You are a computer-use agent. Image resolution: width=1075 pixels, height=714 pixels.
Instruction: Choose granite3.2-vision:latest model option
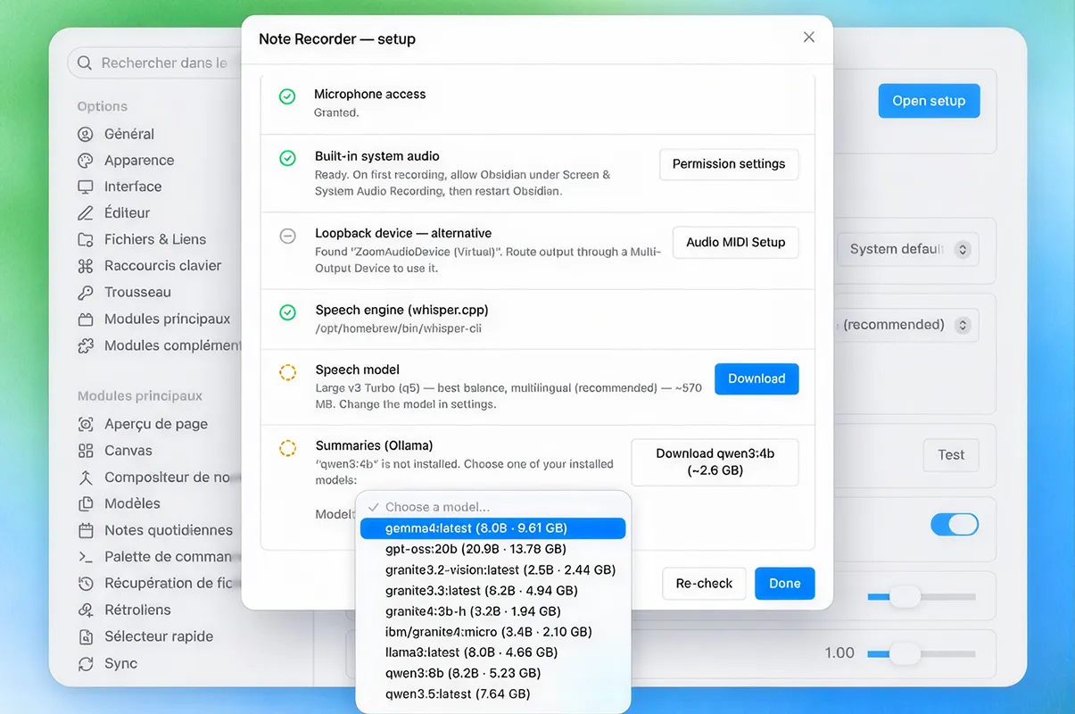(x=492, y=569)
